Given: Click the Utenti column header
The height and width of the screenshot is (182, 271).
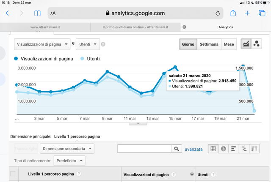Looking at the screenshot, I should point(203,174).
